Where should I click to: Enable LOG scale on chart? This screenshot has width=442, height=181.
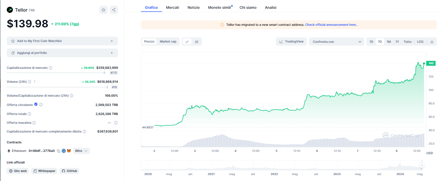point(420,42)
